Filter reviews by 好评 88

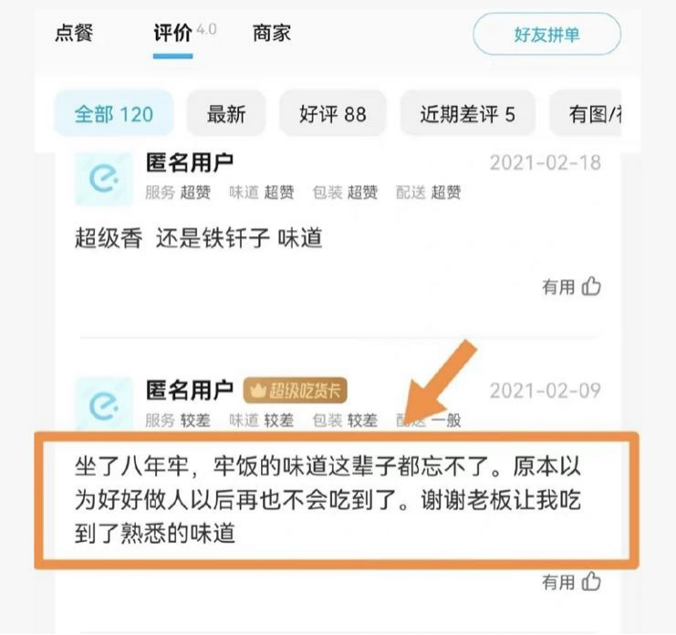pos(333,114)
